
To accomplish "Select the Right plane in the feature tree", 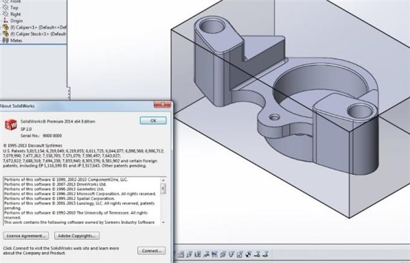I will click(12, 14).
